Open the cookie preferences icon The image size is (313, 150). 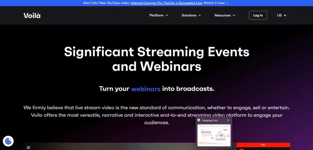coord(8,141)
